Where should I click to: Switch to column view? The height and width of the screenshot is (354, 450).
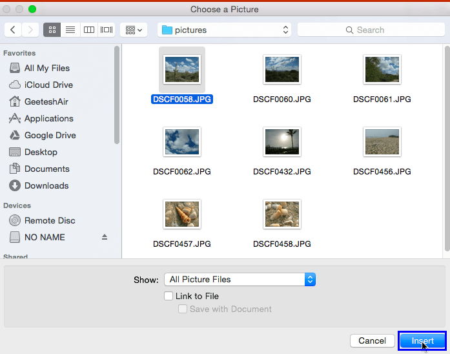(89, 30)
